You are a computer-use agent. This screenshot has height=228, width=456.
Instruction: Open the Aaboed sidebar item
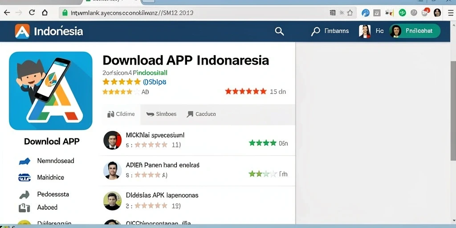point(47,208)
